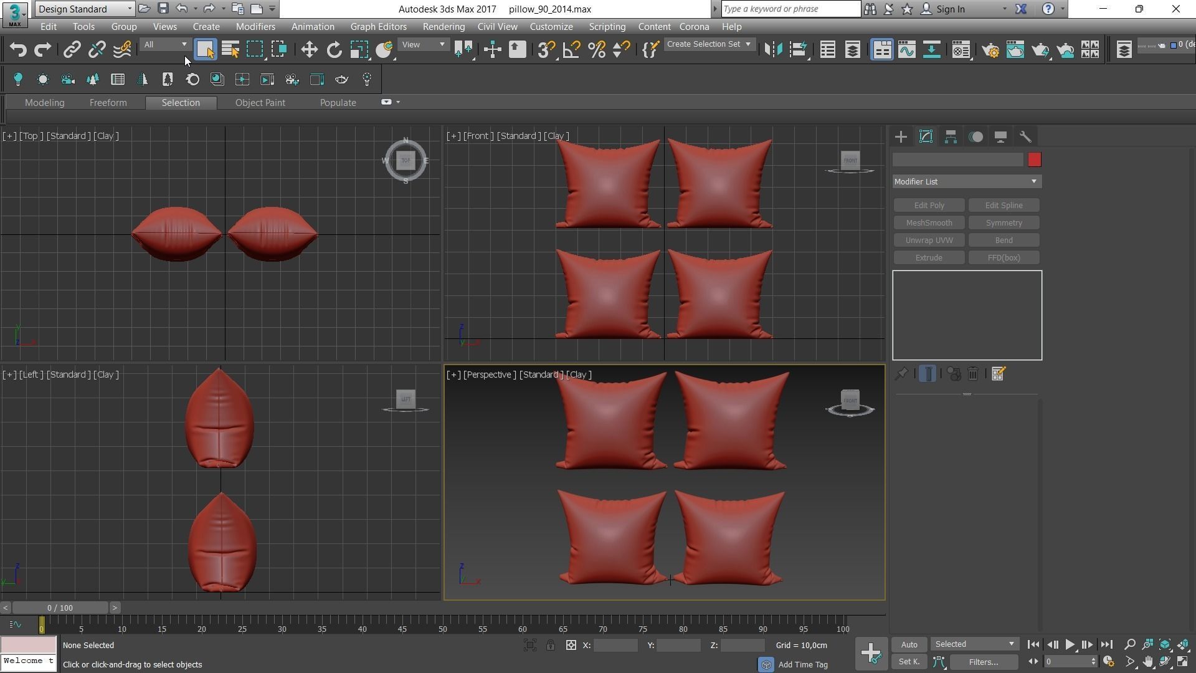Open the Design Standard workspace dropdown

(85, 9)
